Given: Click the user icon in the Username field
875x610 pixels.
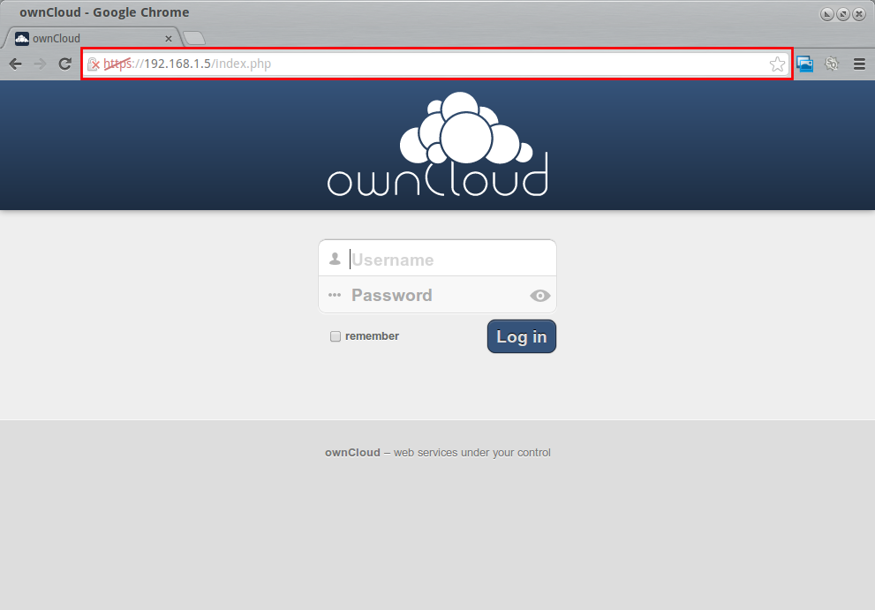Looking at the screenshot, I should click(335, 259).
